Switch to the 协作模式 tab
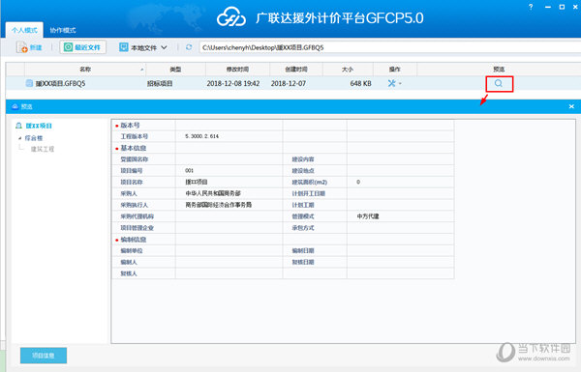Viewport: 581px width, 372px height. click(63, 30)
